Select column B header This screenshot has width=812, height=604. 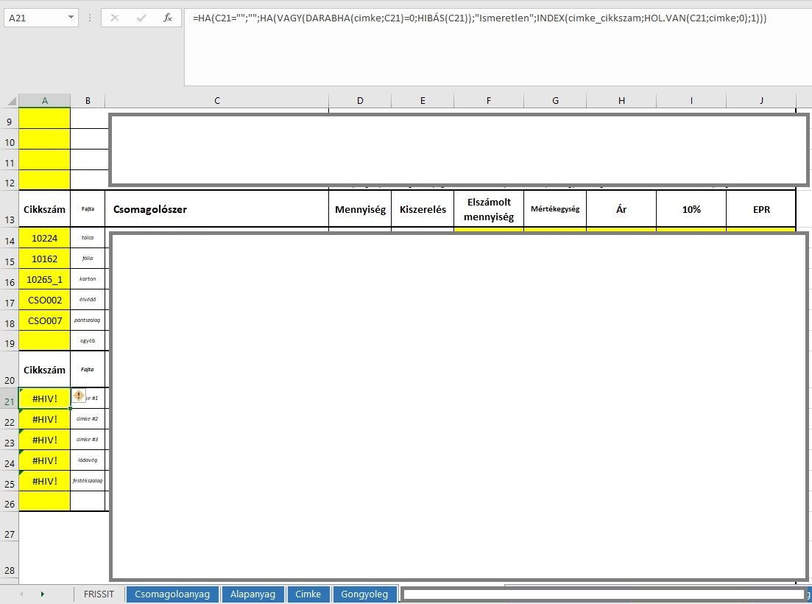coord(88,100)
